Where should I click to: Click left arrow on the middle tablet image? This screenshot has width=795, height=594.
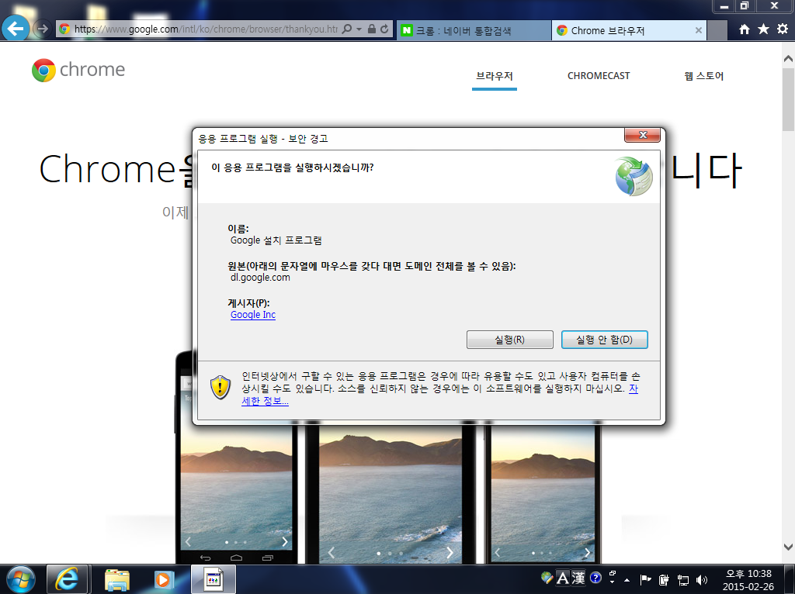(331, 553)
